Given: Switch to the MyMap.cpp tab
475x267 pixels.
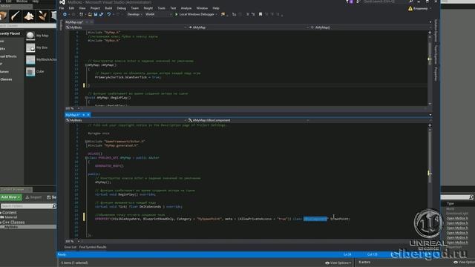Looking at the screenshot, I should (x=74, y=22).
